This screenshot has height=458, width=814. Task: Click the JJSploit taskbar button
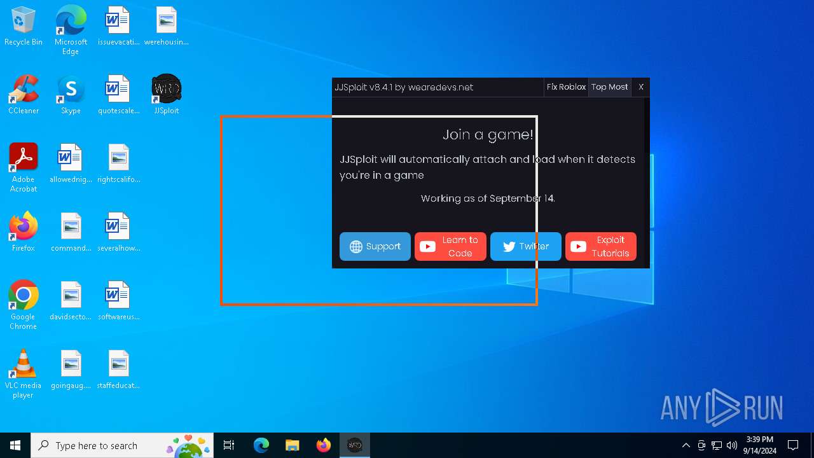(355, 445)
